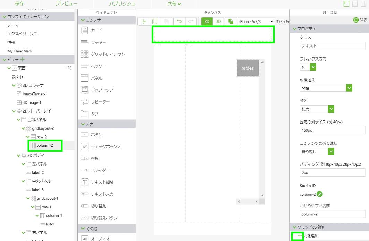Select the テキスト領域 widget icon
The width and height of the screenshot is (369, 241).
85,182
